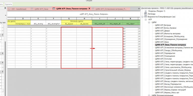Switch to ЦИМ АГР_Остекление витража tab

pos(111,9)
